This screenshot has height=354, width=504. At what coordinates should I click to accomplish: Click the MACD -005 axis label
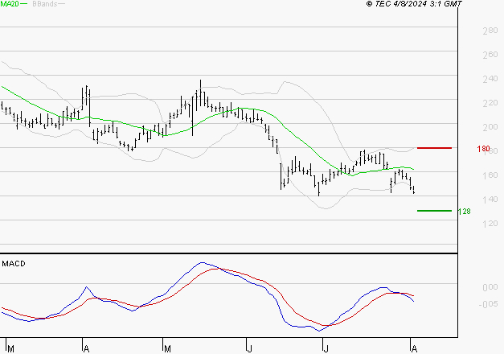[488, 304]
